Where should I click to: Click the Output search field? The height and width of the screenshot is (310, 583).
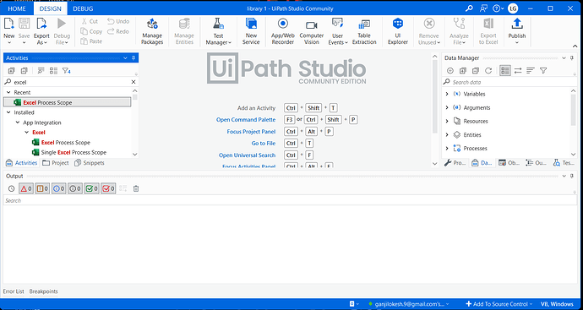click(290, 200)
